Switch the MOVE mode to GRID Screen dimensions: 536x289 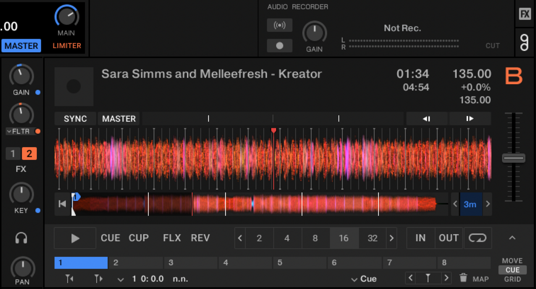click(x=512, y=279)
